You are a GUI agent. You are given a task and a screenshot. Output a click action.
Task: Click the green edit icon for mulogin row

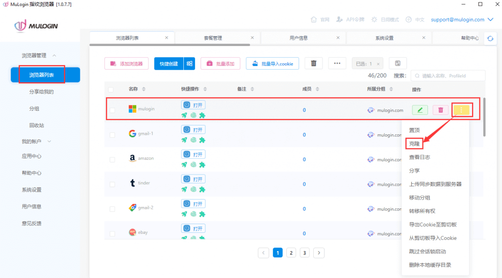[x=420, y=110]
